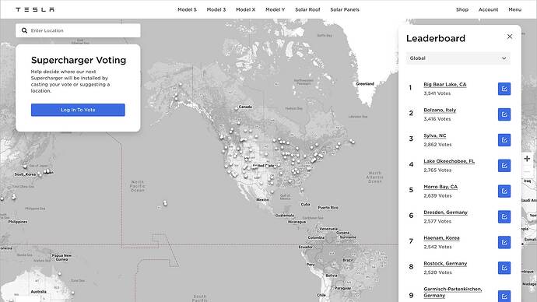Vote icon for Morro Bay, CA
537x302 pixels.
point(504,191)
